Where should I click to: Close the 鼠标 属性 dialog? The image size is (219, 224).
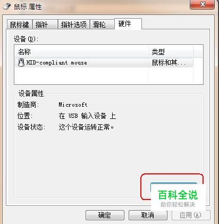(203, 4)
